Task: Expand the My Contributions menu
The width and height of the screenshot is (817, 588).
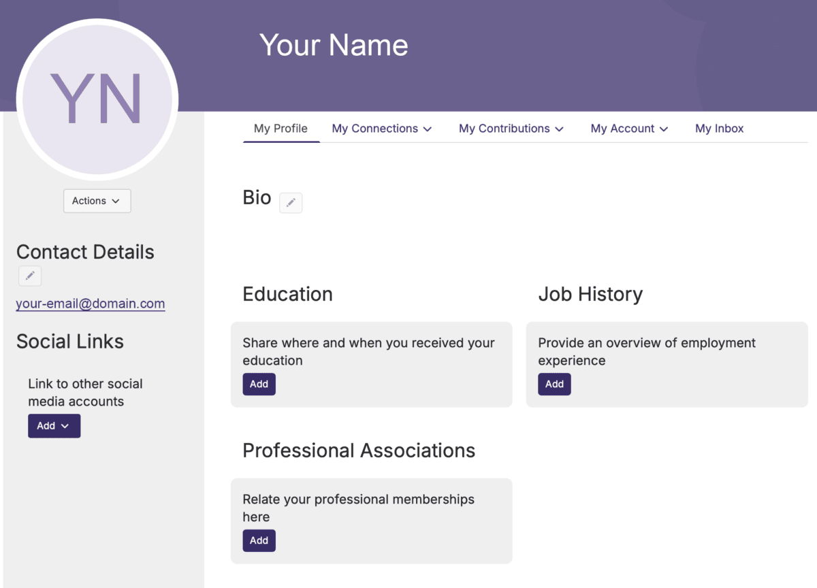Action: pyautogui.click(x=511, y=129)
